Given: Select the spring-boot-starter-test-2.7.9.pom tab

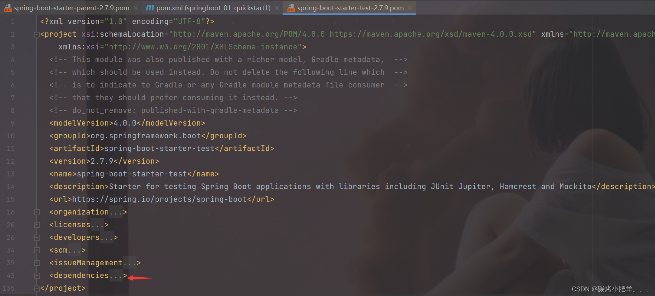Looking at the screenshot, I should (x=350, y=8).
